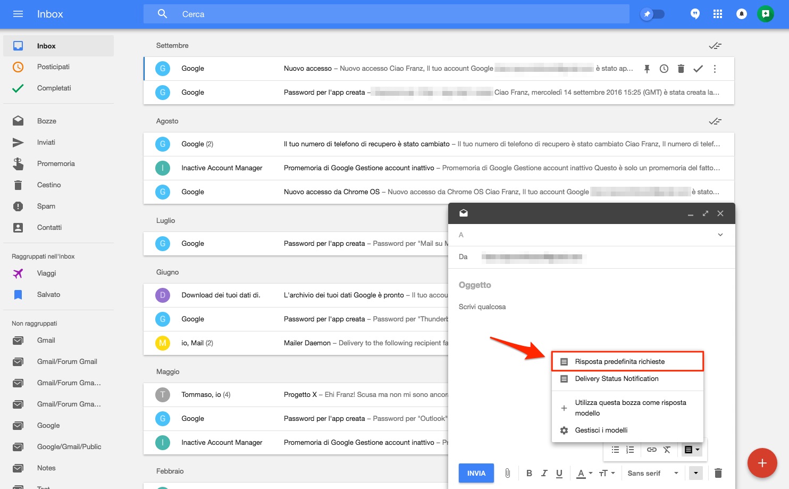Open the Progetto X conversation from Tommaso
789x489 pixels.
click(296, 395)
